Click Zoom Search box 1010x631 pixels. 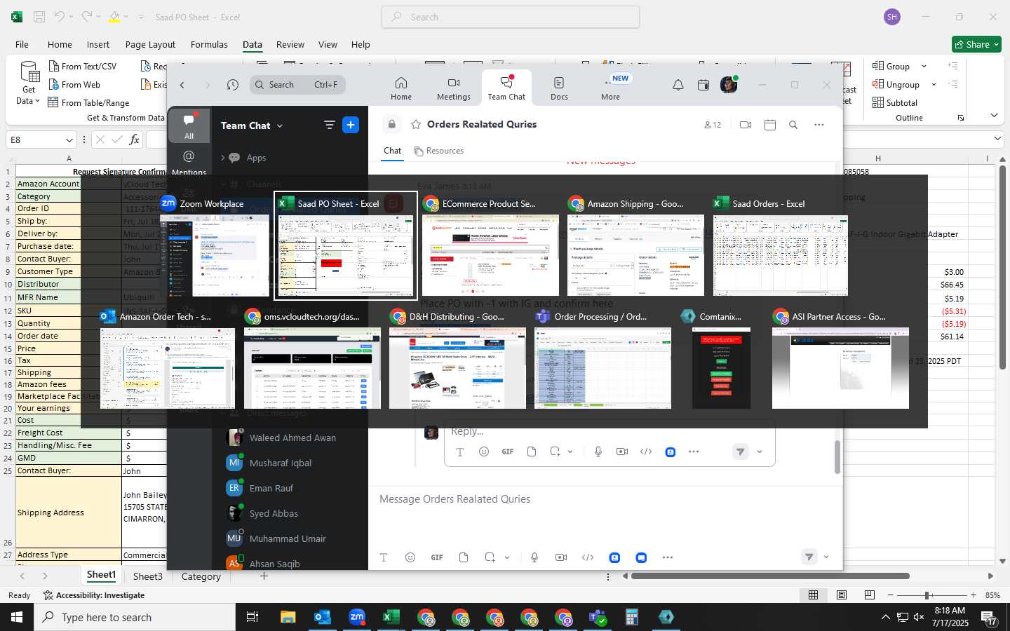tap(297, 85)
